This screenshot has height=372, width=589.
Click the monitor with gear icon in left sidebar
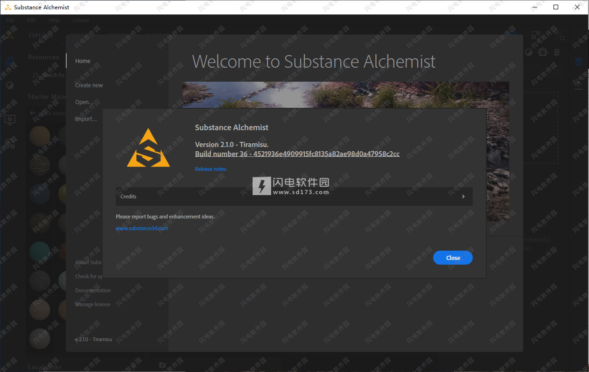(10, 120)
